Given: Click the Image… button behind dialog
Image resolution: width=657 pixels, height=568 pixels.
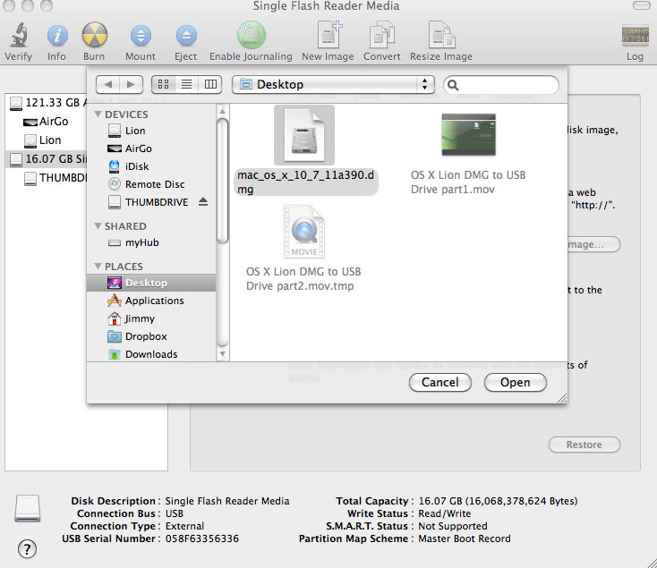Looking at the screenshot, I should [x=593, y=244].
